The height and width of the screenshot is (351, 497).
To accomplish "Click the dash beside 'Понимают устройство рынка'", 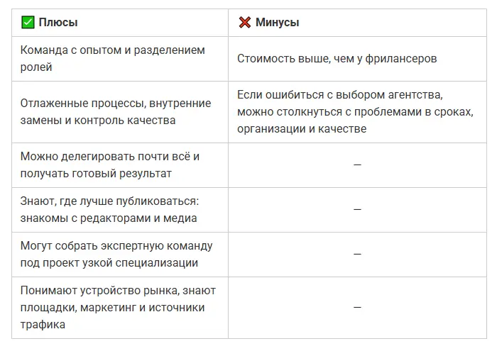I will coord(357,307).
